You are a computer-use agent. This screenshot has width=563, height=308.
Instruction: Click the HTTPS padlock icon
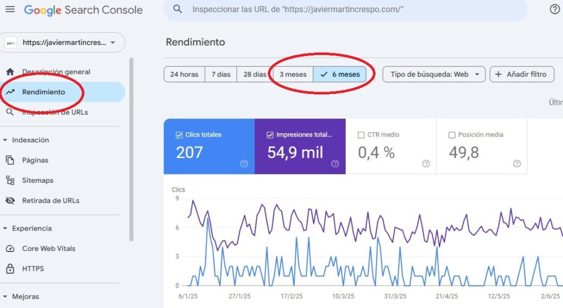click(x=10, y=268)
